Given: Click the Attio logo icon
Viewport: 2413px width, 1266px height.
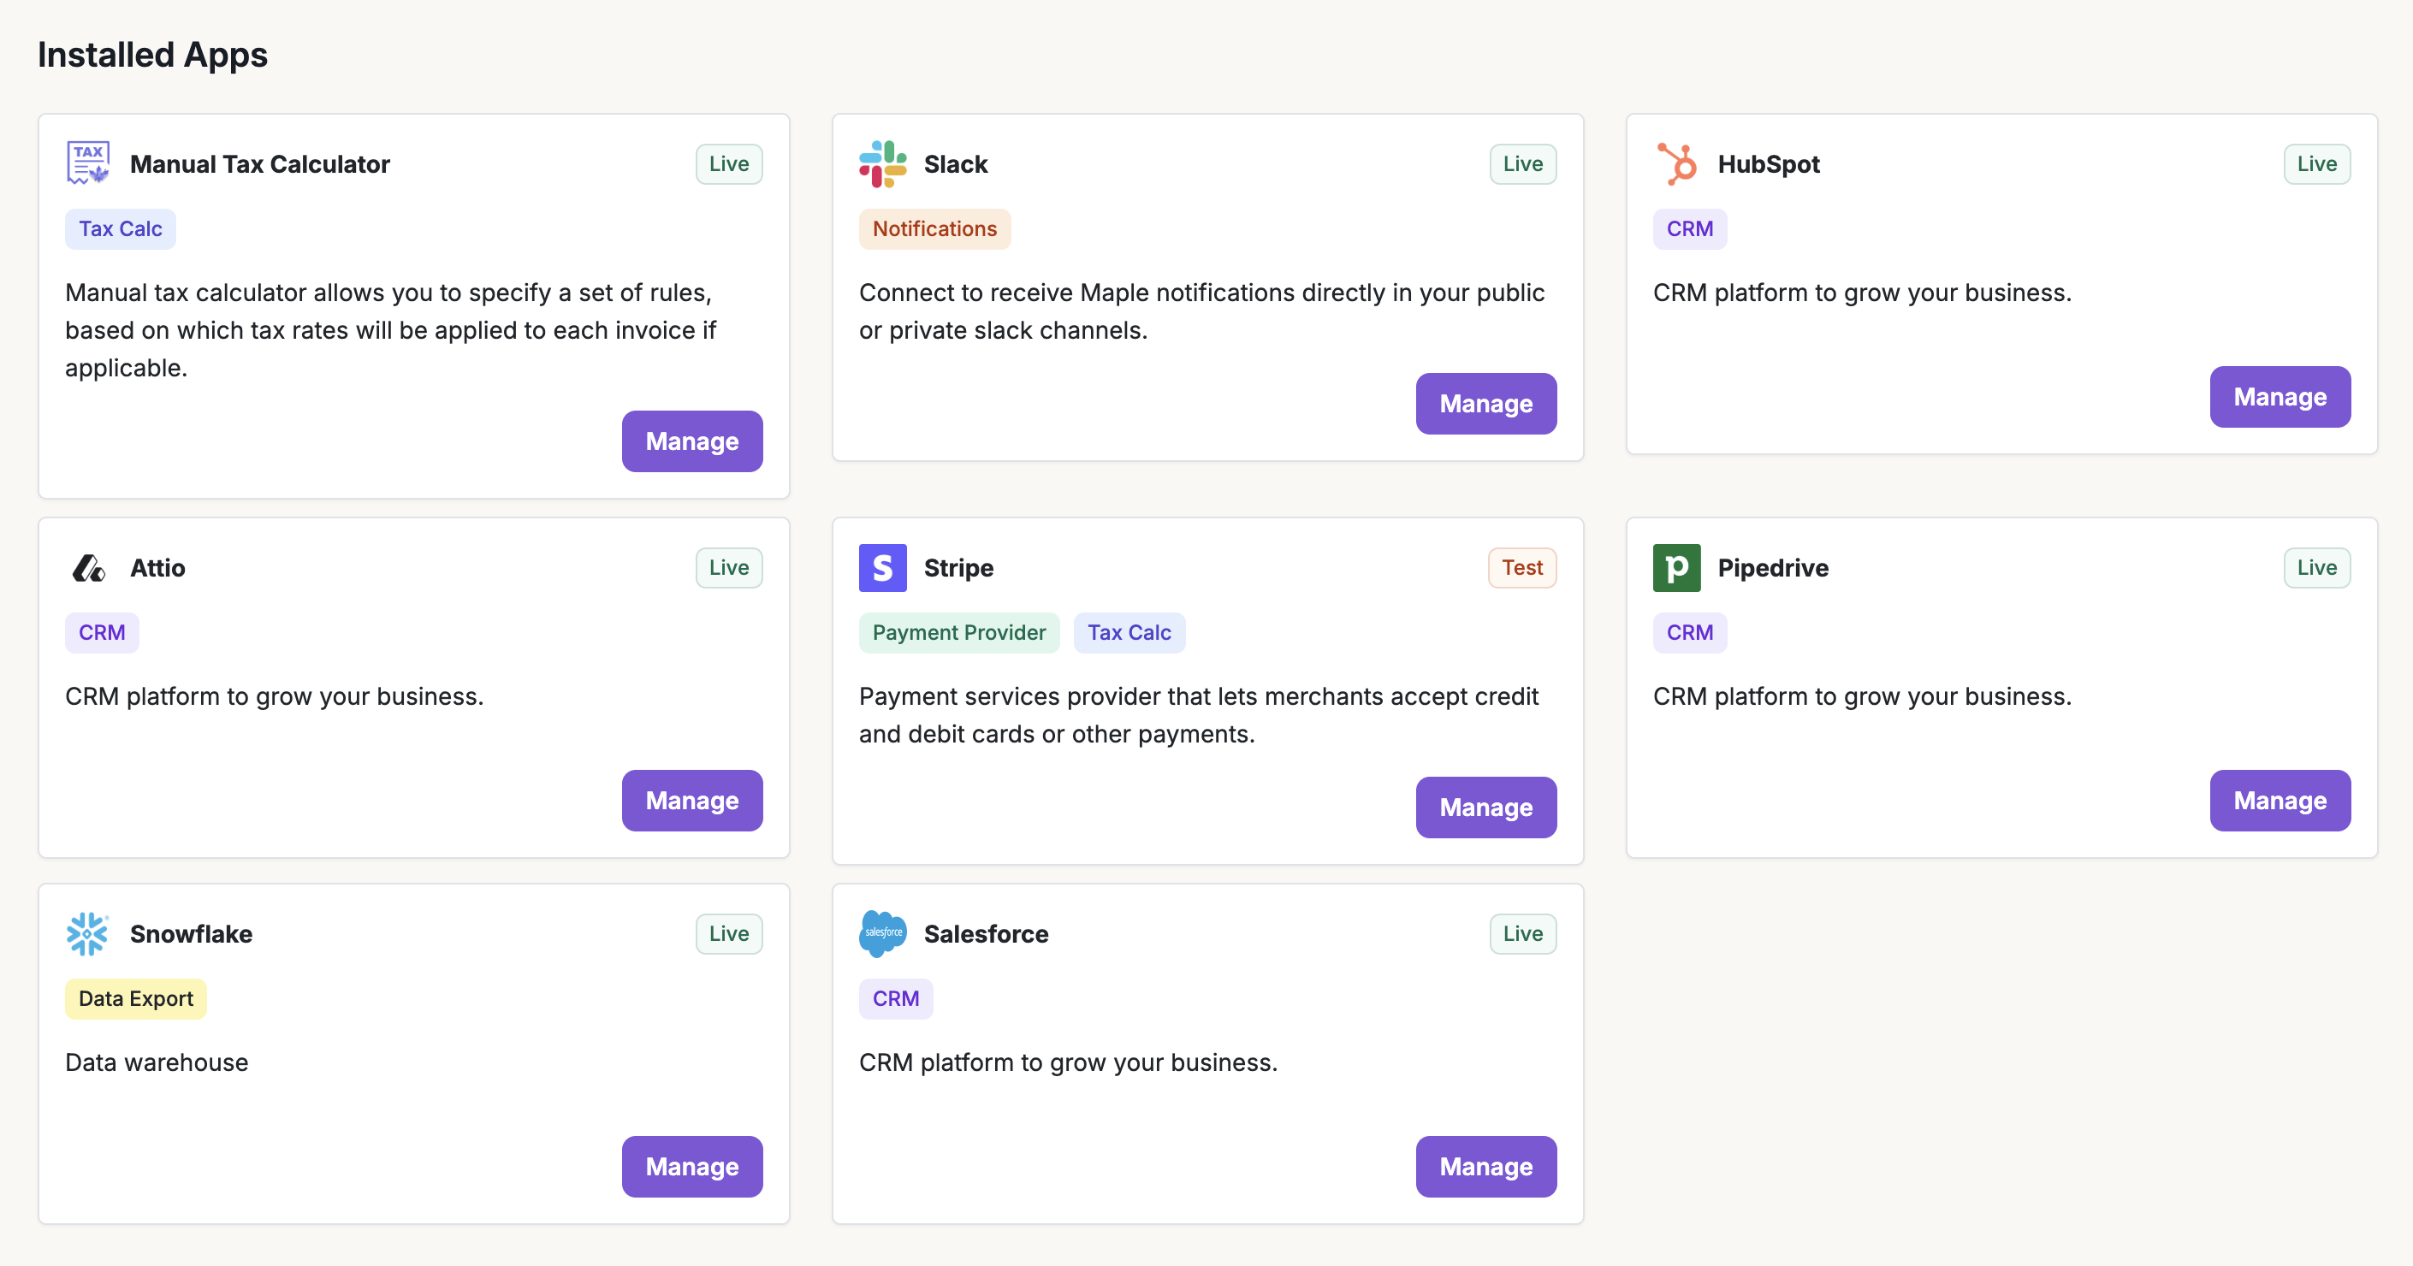Looking at the screenshot, I should tap(88, 567).
